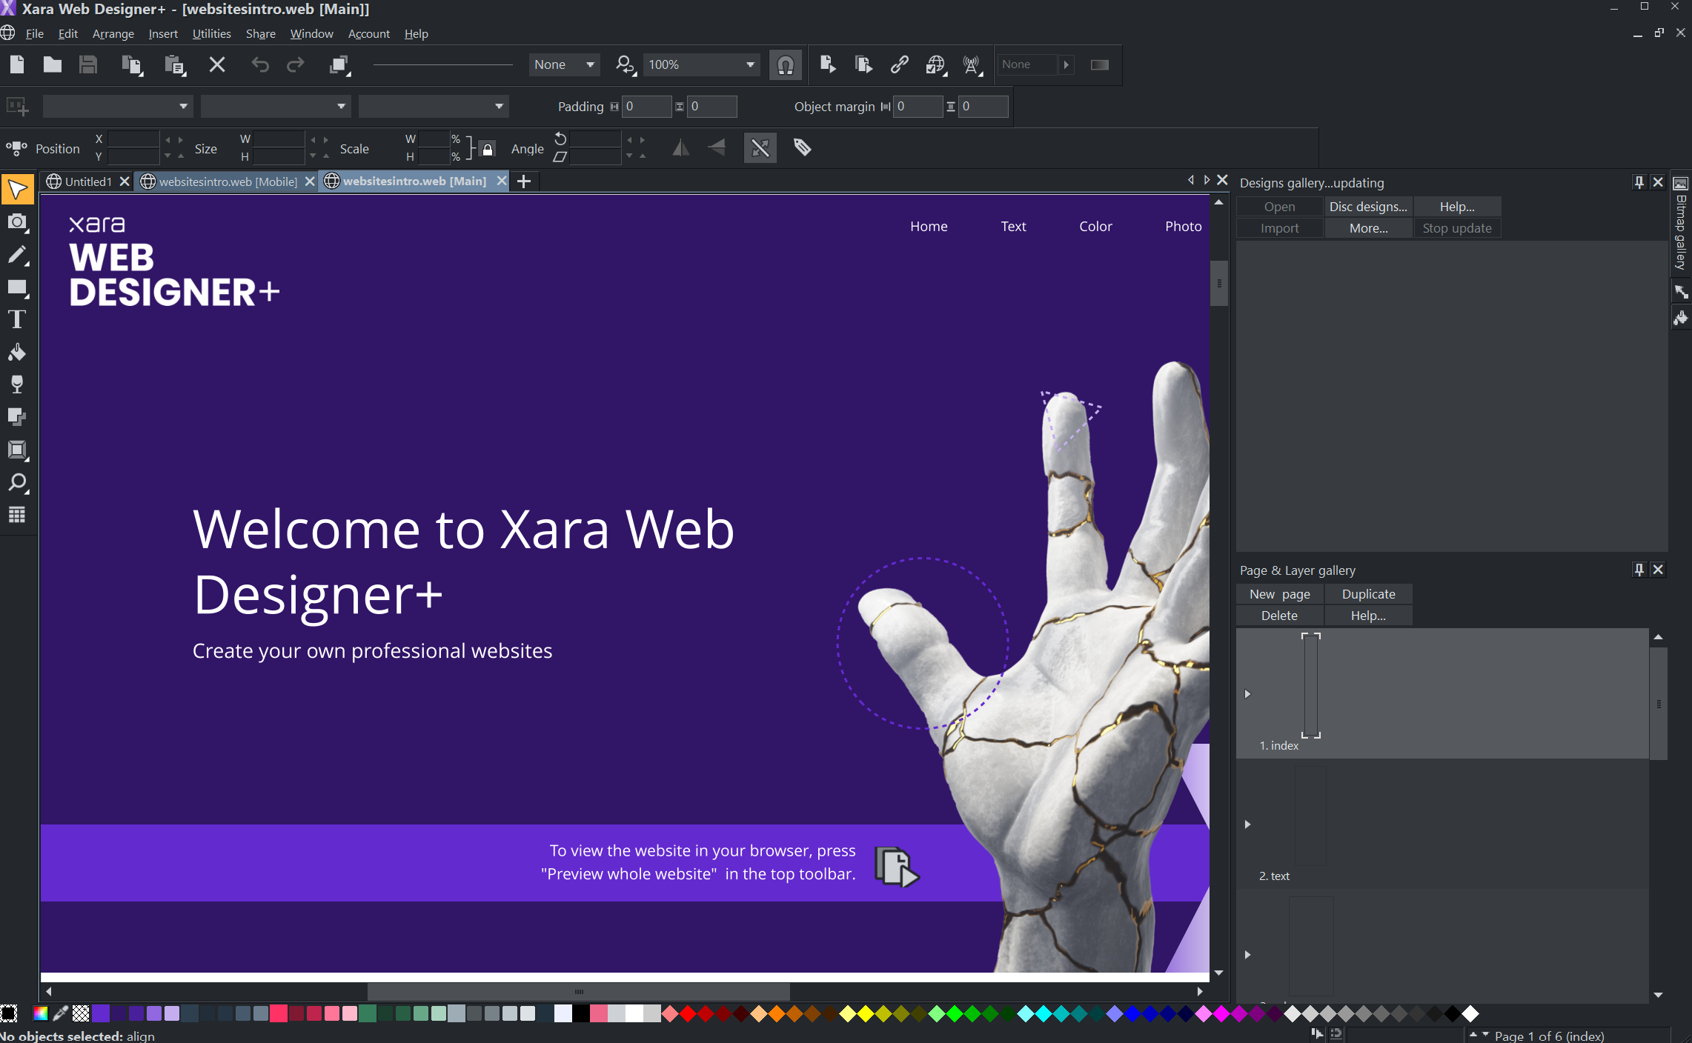Select the 1. index page thumbnail
Screen dimensions: 1692x1043
pos(1310,685)
